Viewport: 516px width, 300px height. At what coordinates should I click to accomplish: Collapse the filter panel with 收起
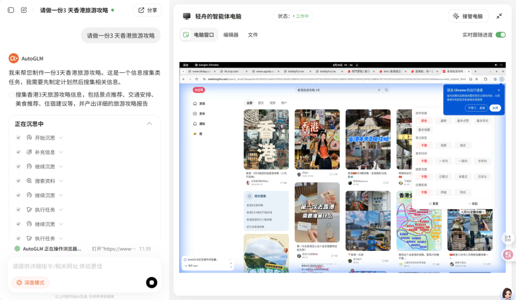click(x=473, y=204)
